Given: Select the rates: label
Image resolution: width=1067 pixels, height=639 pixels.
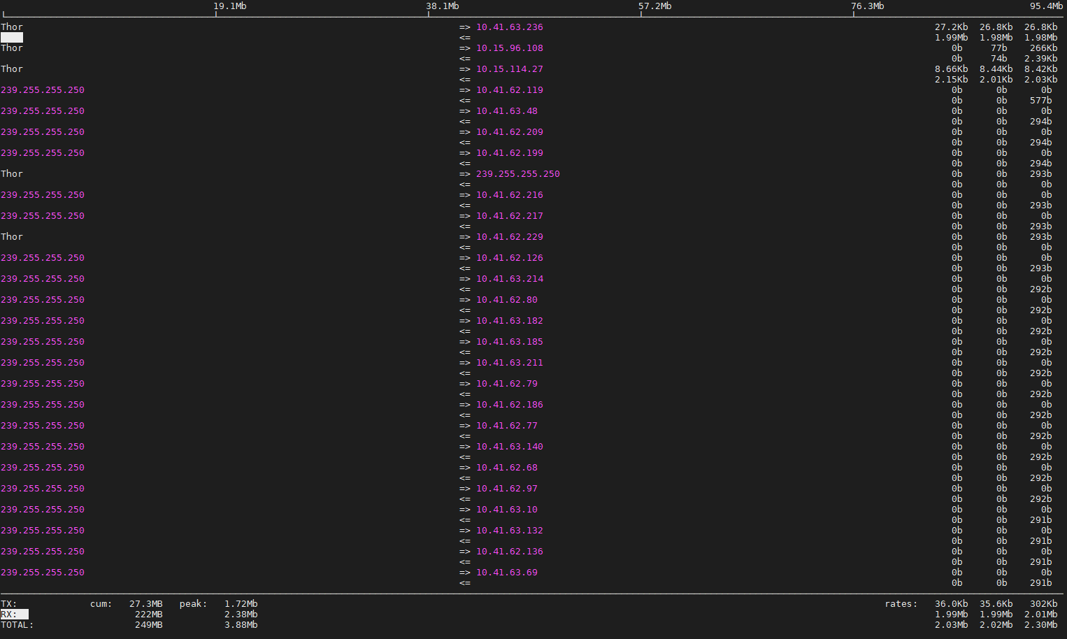Looking at the screenshot, I should pos(901,604).
